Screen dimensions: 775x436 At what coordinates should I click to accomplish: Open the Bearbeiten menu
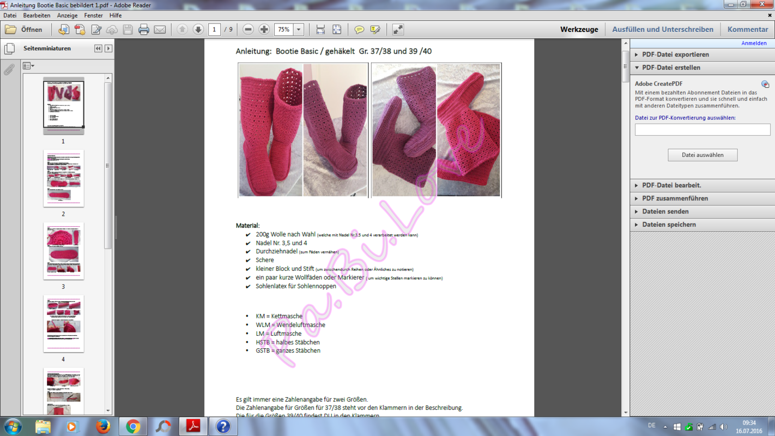click(37, 16)
